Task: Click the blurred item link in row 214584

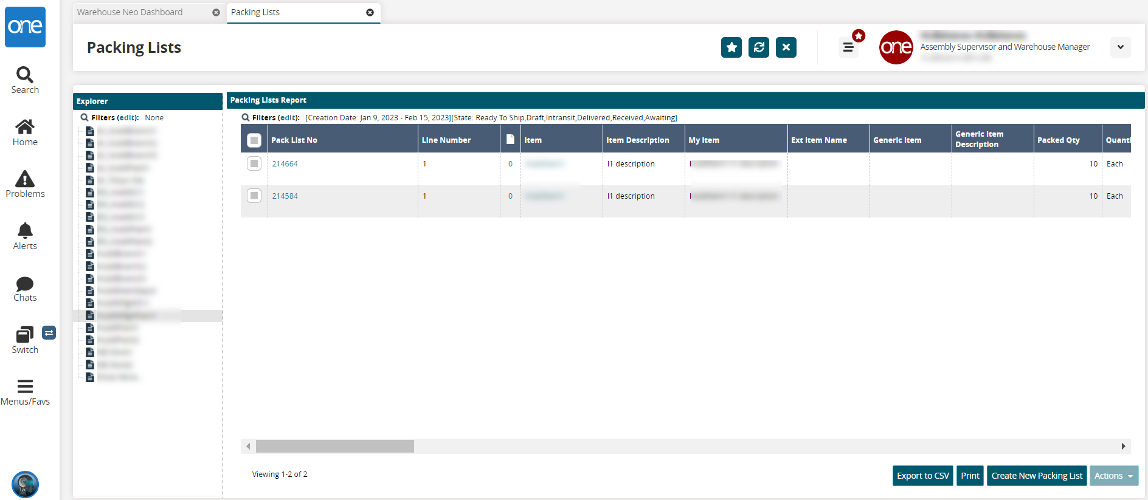Action: click(544, 196)
